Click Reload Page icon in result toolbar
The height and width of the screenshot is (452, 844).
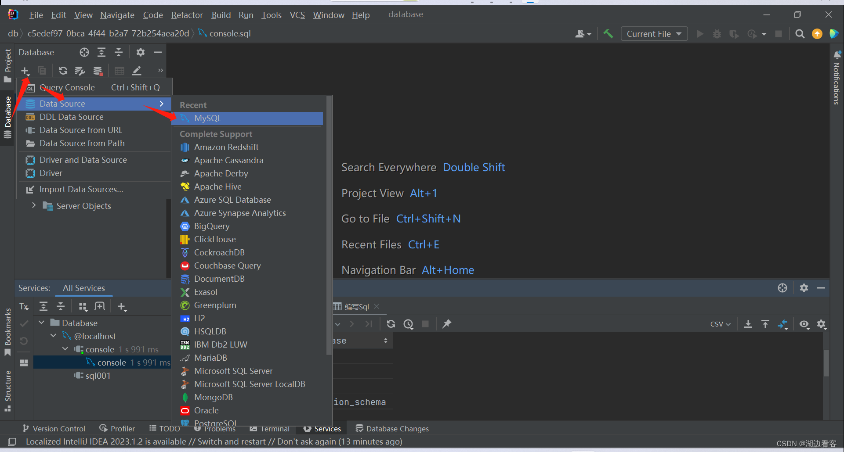tap(391, 324)
